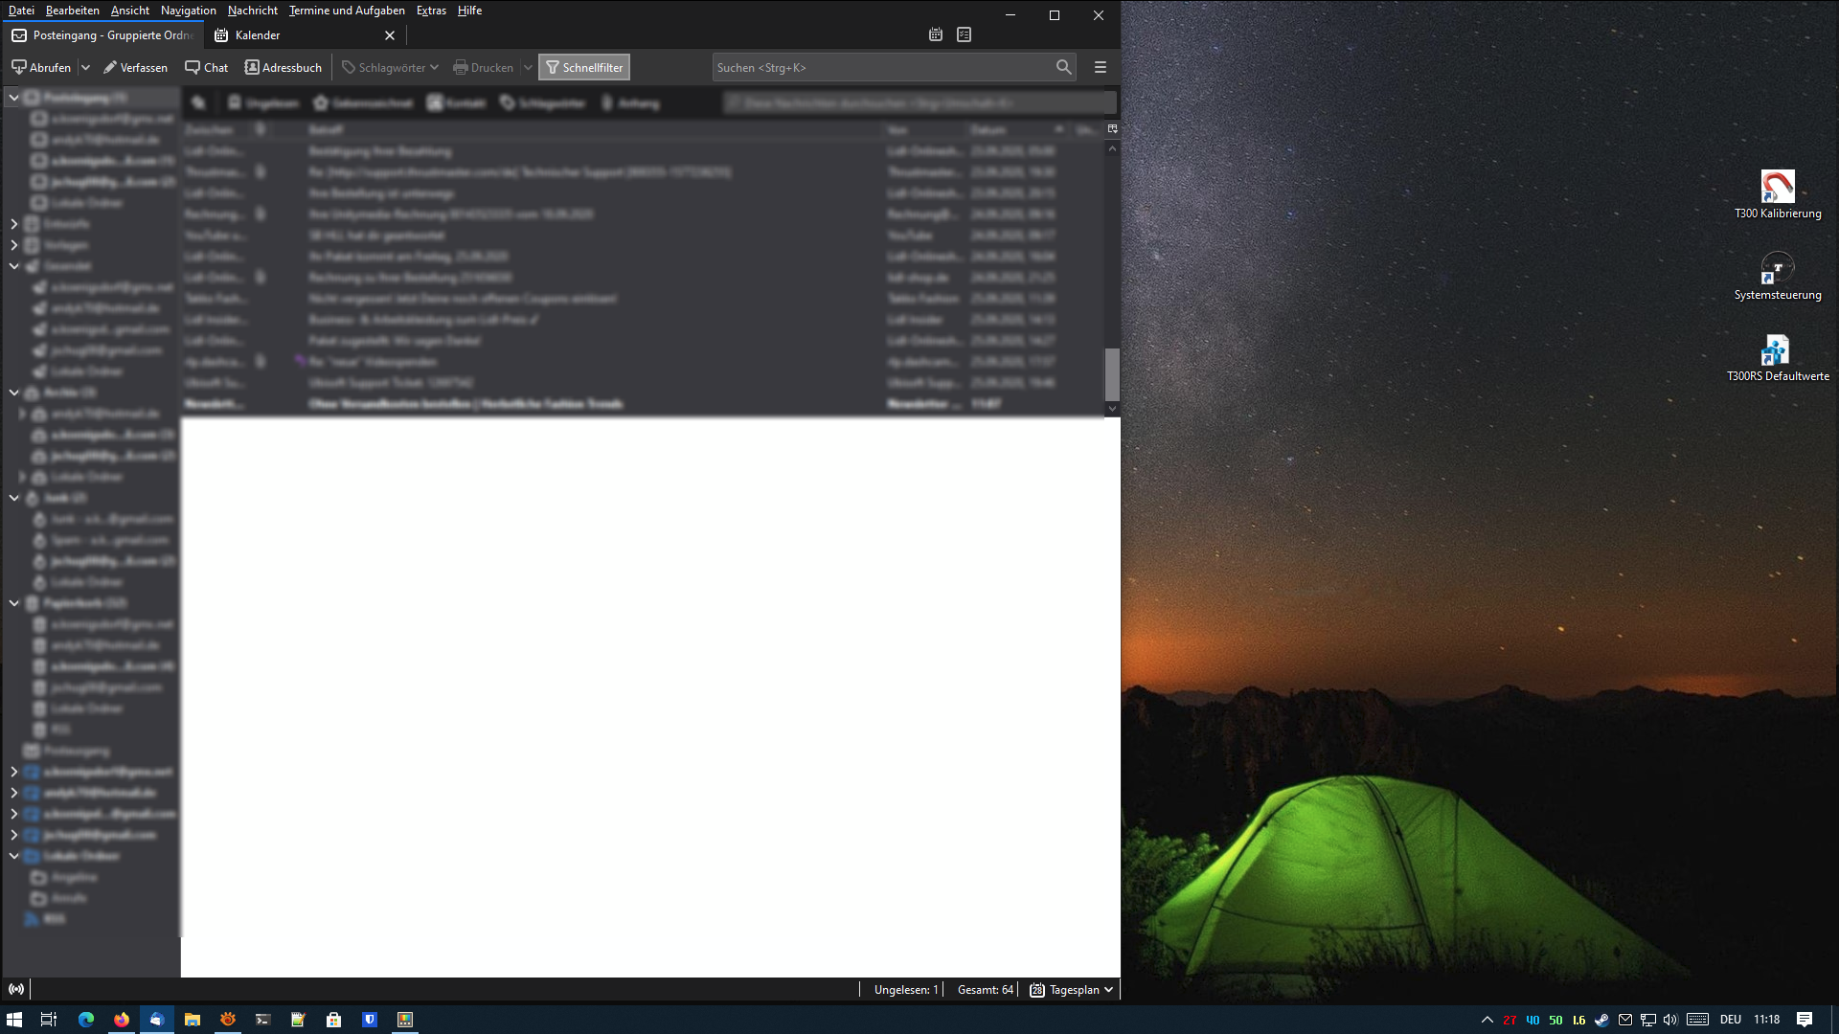Toggle the Schnellfilter quick filter bar
The height and width of the screenshot is (1034, 1839).
click(583, 67)
